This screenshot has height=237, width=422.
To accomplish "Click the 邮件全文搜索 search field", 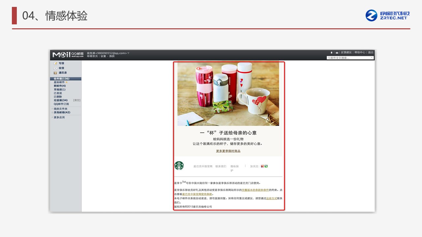I will tap(349, 58).
